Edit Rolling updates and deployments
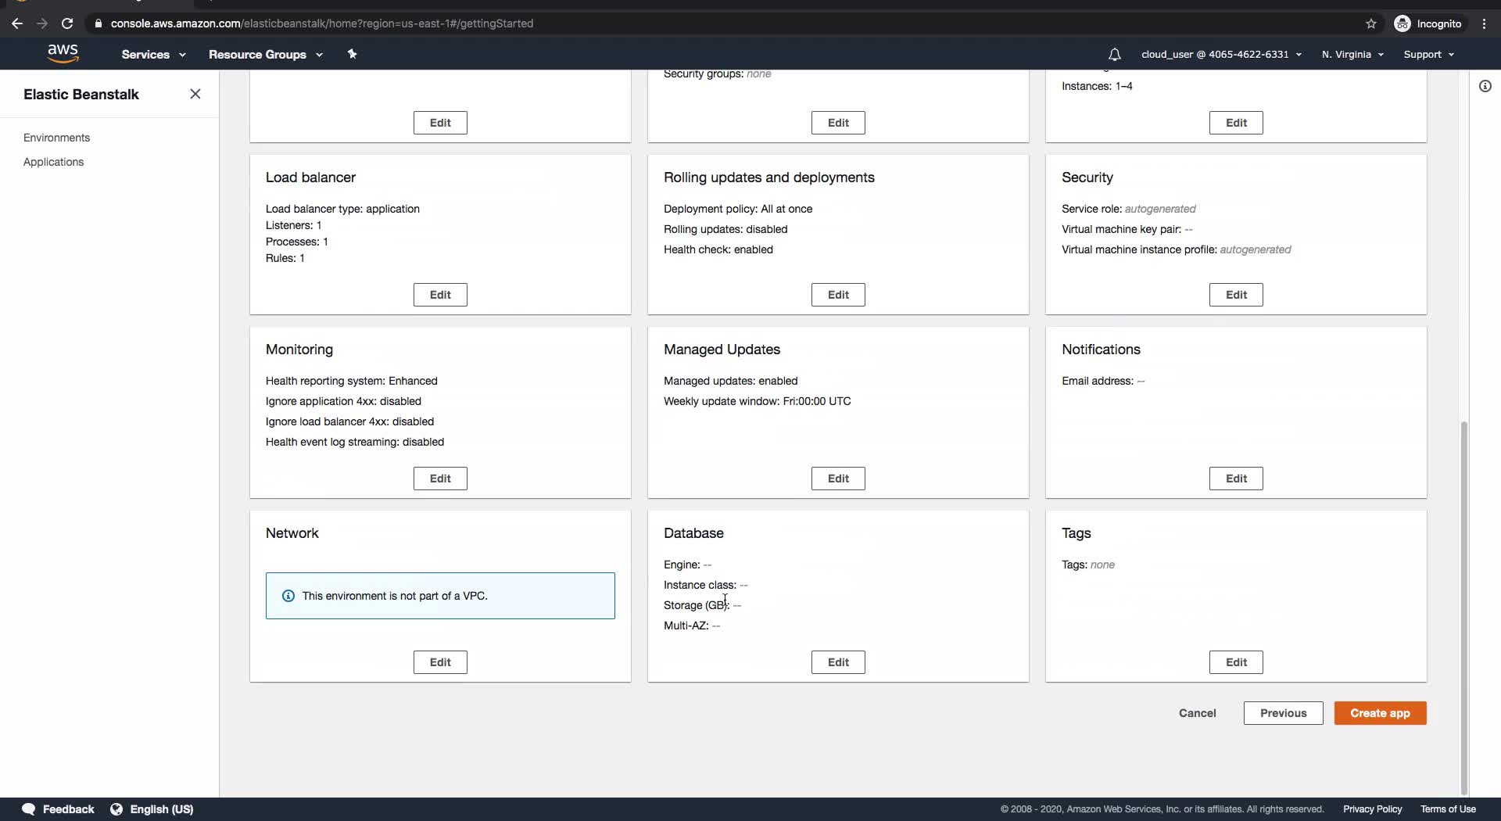This screenshot has width=1501, height=821. 838,295
